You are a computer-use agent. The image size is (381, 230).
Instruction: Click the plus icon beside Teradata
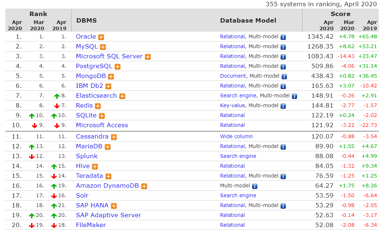point(108,176)
